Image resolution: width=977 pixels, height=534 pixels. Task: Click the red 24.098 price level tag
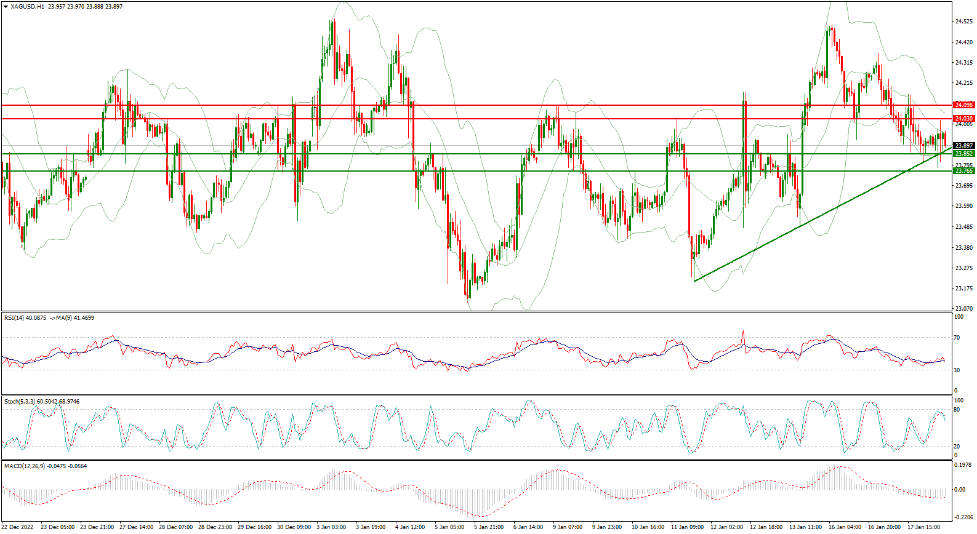click(963, 105)
